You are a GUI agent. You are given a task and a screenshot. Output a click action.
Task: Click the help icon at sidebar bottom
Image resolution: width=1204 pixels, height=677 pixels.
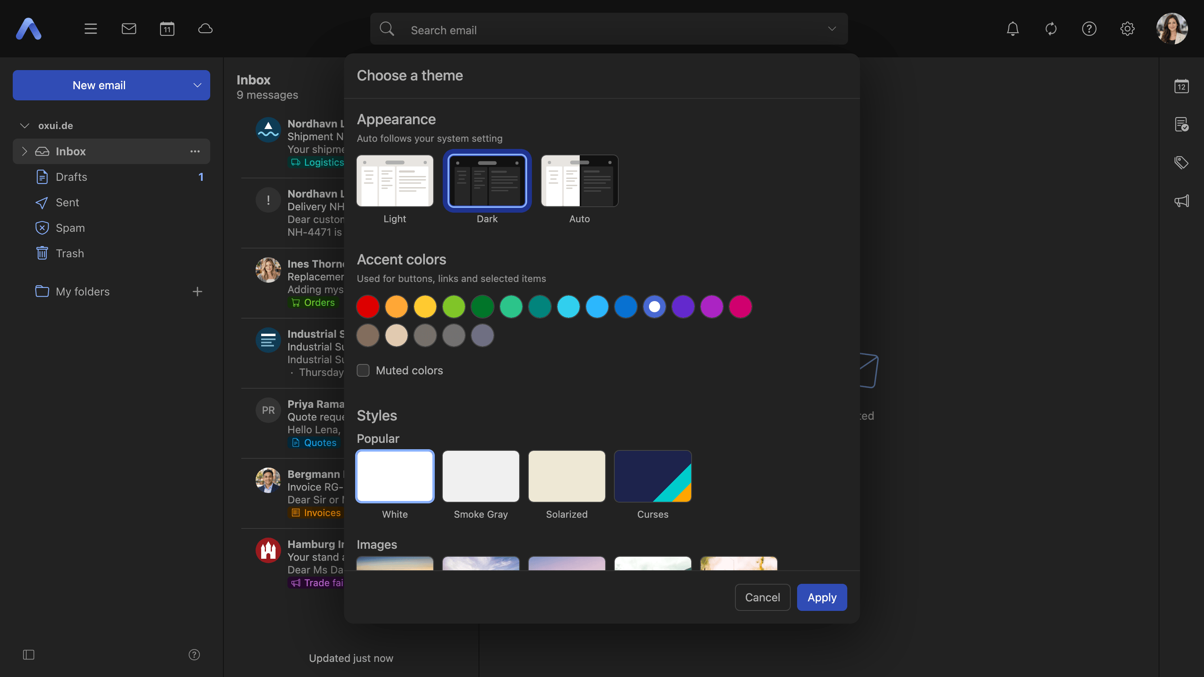click(x=194, y=655)
